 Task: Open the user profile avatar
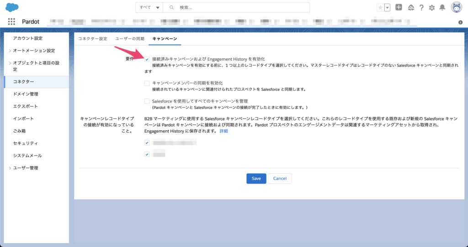(457, 7)
